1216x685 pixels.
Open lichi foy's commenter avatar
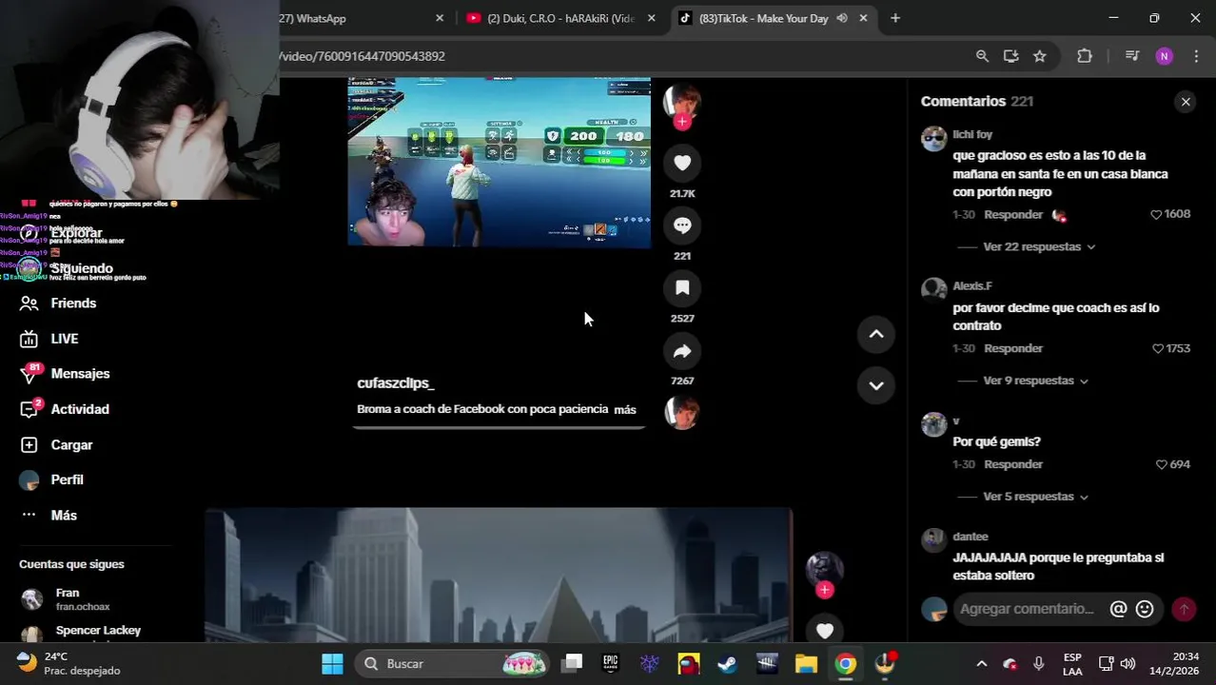tap(934, 139)
